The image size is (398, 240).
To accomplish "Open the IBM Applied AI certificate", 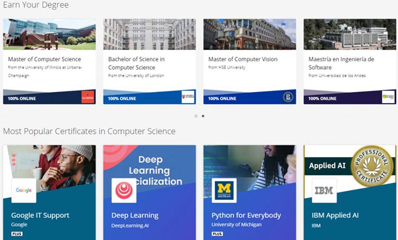I will [x=335, y=215].
